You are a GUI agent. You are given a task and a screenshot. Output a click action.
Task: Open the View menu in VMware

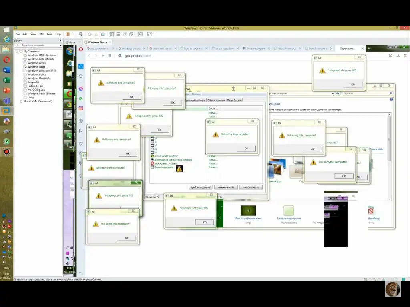coord(33,34)
